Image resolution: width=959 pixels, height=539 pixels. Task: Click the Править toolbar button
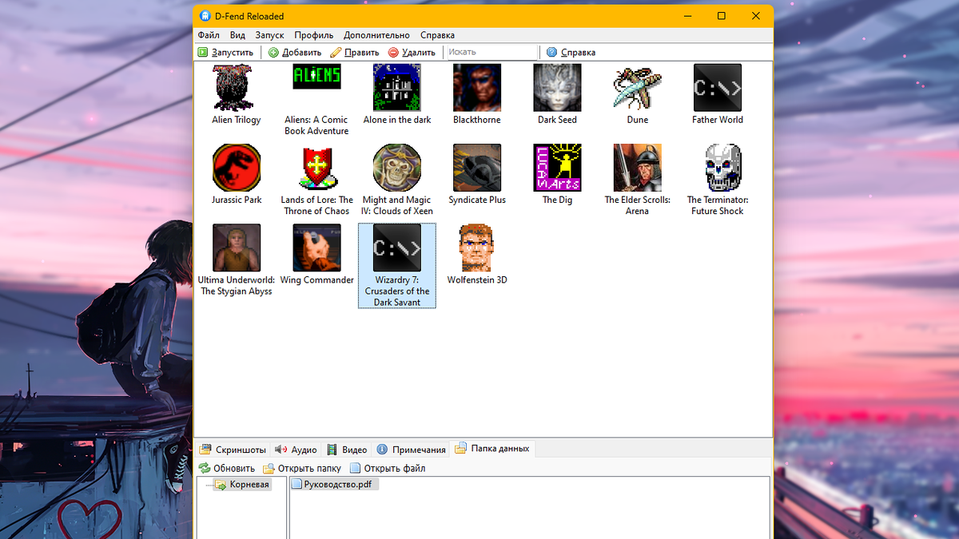click(x=354, y=53)
